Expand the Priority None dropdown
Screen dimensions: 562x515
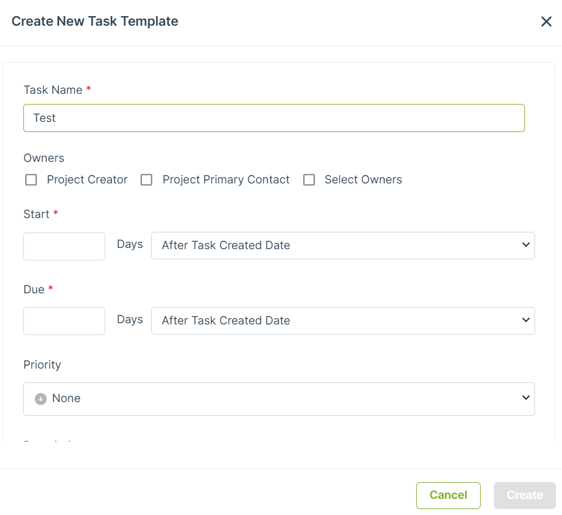click(x=279, y=399)
